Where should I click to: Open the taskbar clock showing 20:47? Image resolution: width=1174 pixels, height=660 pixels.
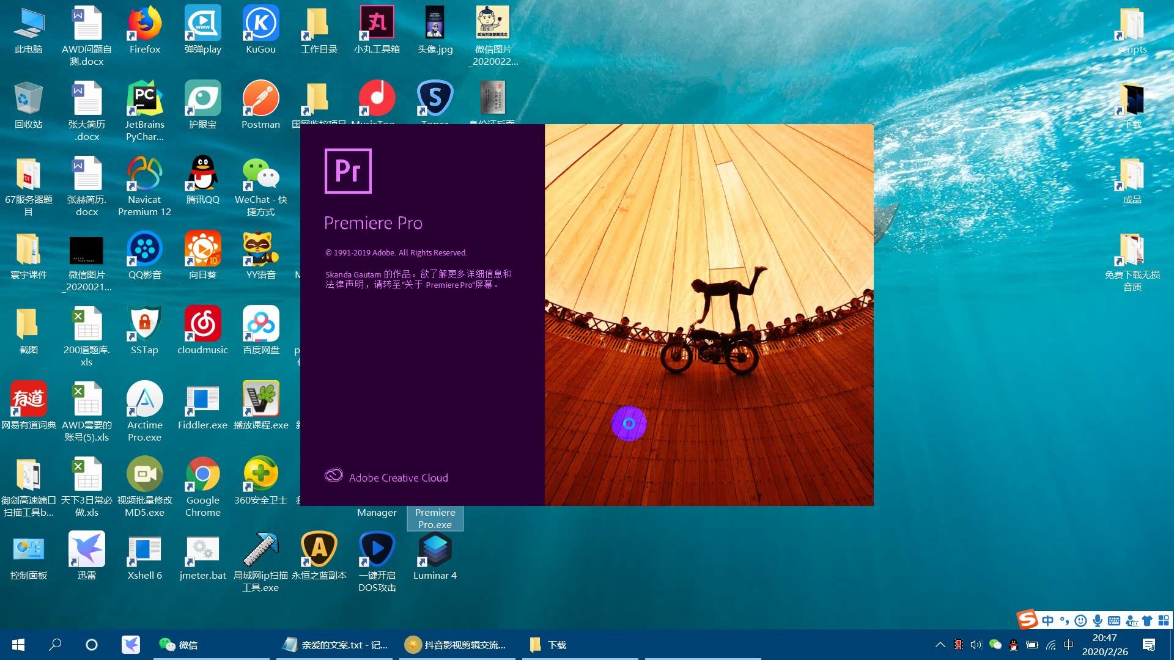1105,645
